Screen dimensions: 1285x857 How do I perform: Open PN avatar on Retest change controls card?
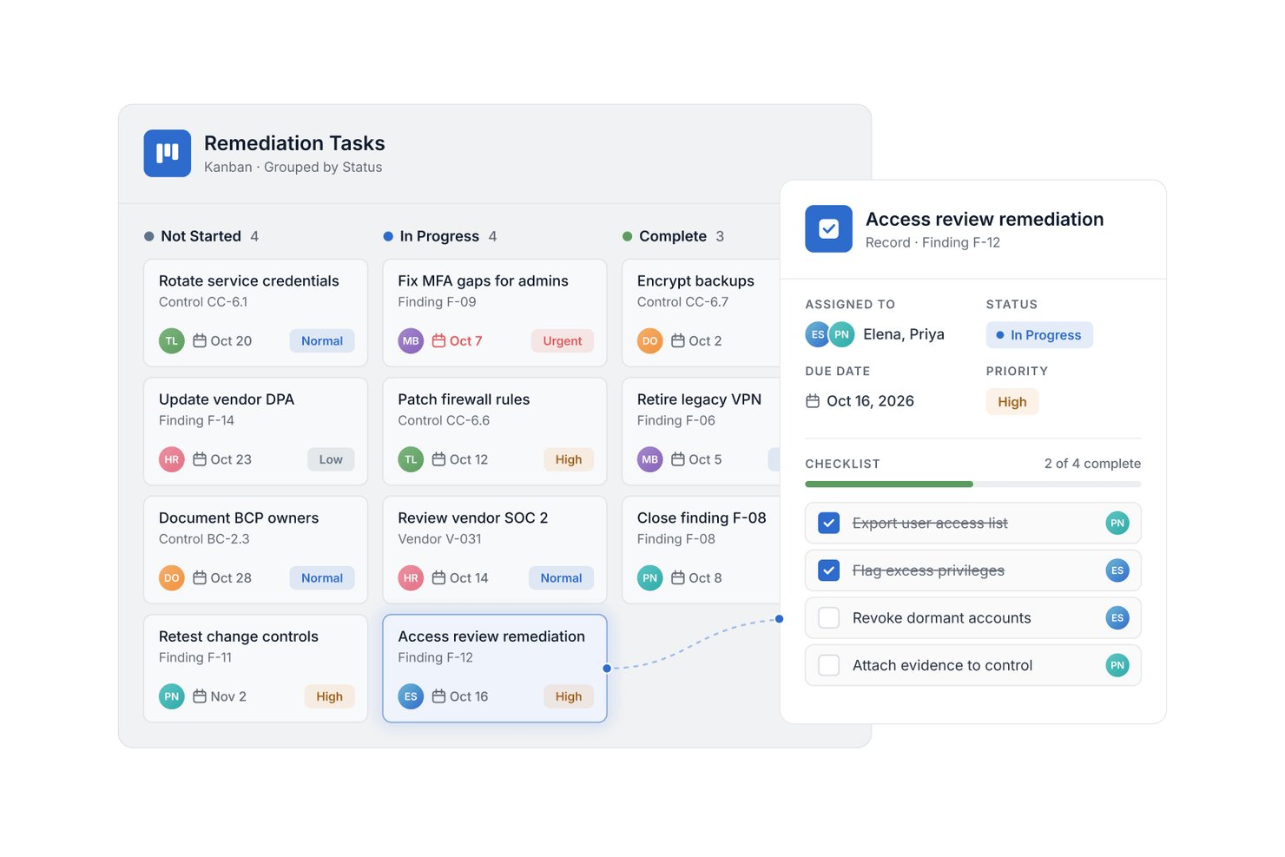point(172,696)
